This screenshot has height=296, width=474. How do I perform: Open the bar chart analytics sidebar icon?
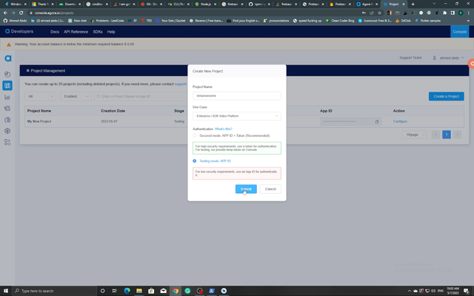point(7,97)
